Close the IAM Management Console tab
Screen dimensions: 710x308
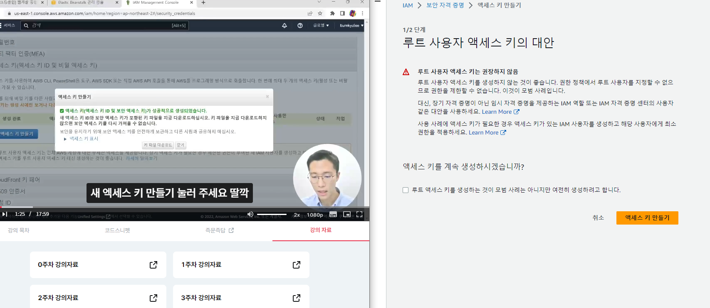point(191,2)
